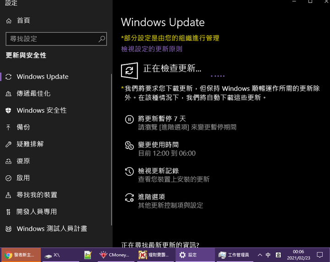Click the 更新與安全性 section heading
Viewport: 330px width, 262px height.
pos(26,56)
